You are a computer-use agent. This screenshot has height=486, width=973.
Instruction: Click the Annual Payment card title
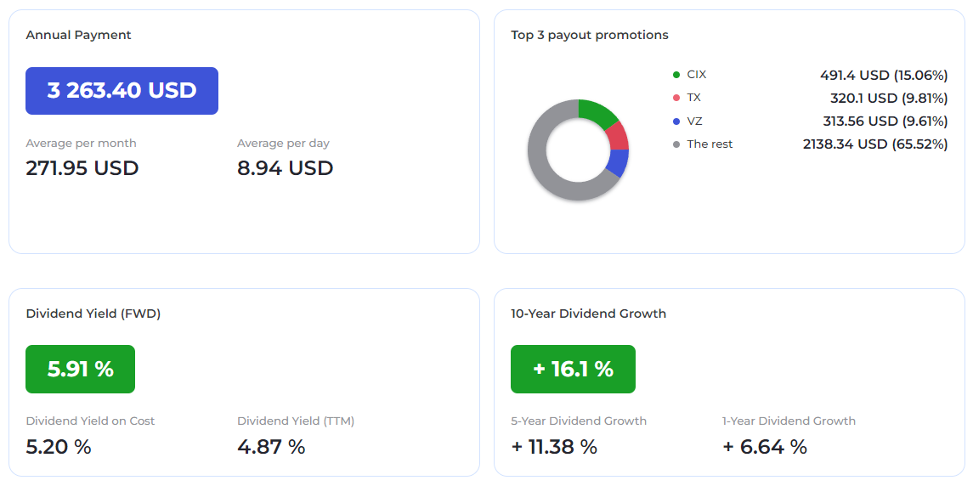(78, 35)
